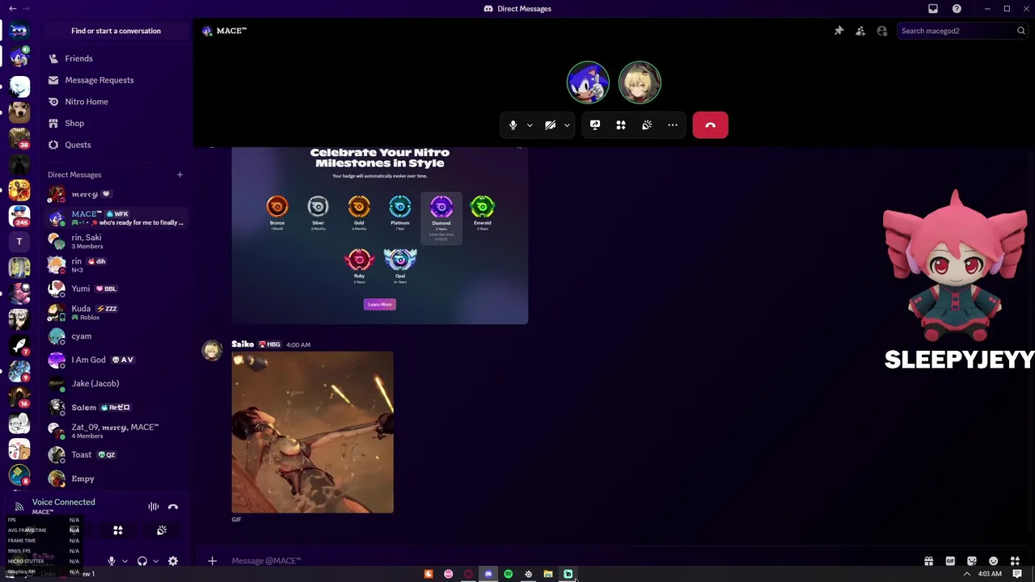Share your screen in the call

pyautogui.click(x=595, y=125)
